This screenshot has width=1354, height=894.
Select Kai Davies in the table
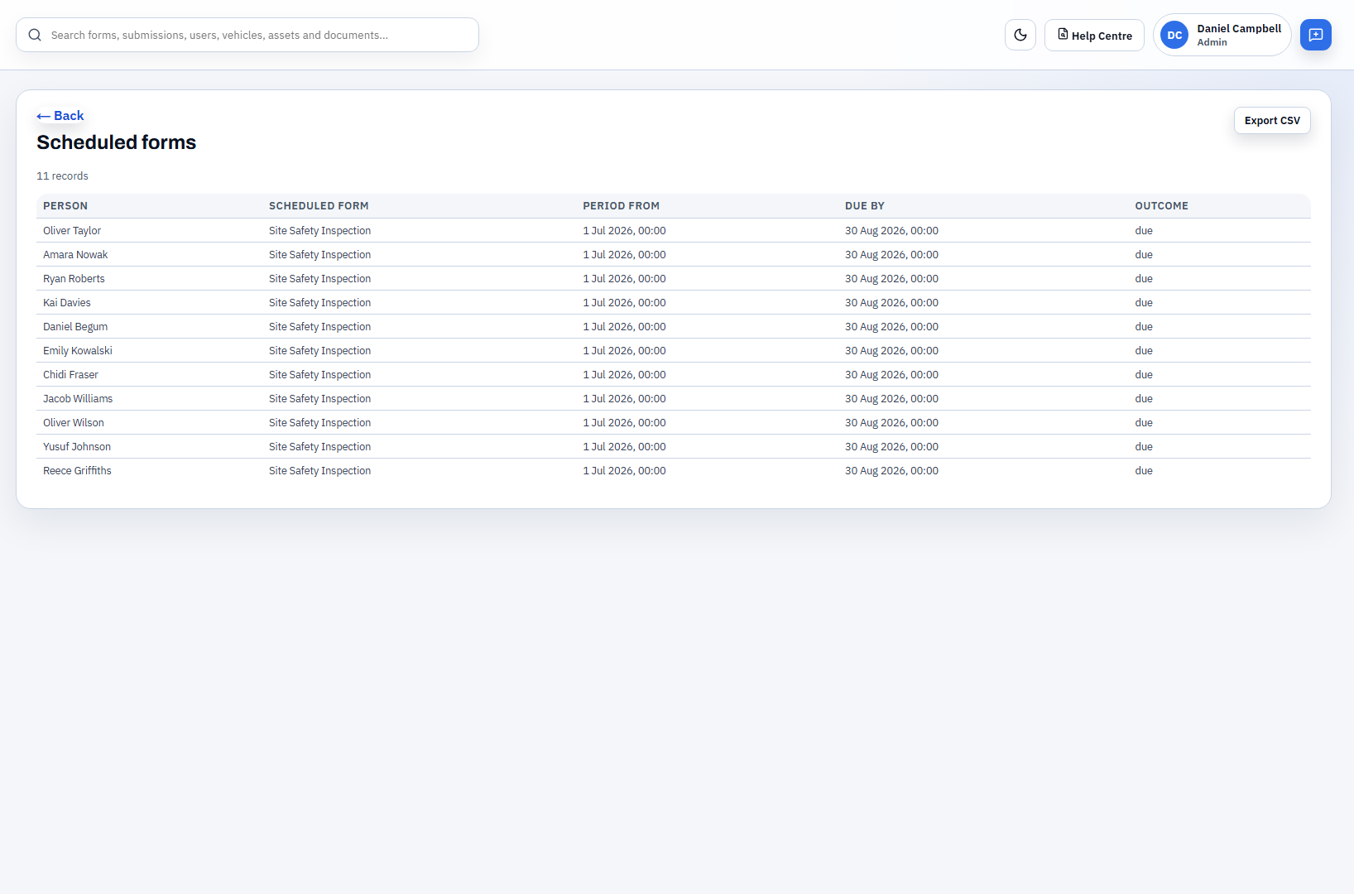[x=67, y=303]
